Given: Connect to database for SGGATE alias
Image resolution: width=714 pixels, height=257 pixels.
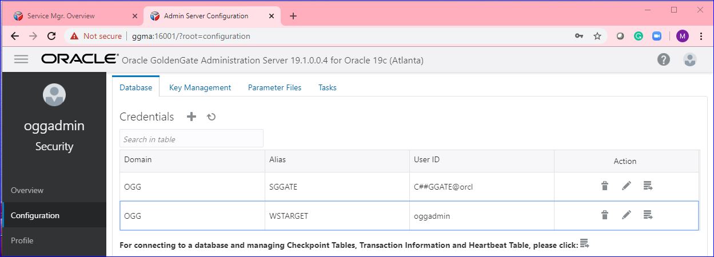Looking at the screenshot, I should point(648,186).
